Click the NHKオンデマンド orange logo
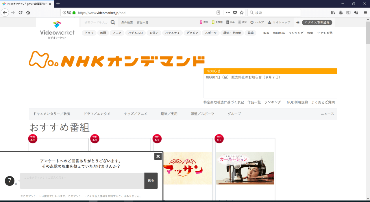The height and width of the screenshot is (202, 370). [x=117, y=59]
